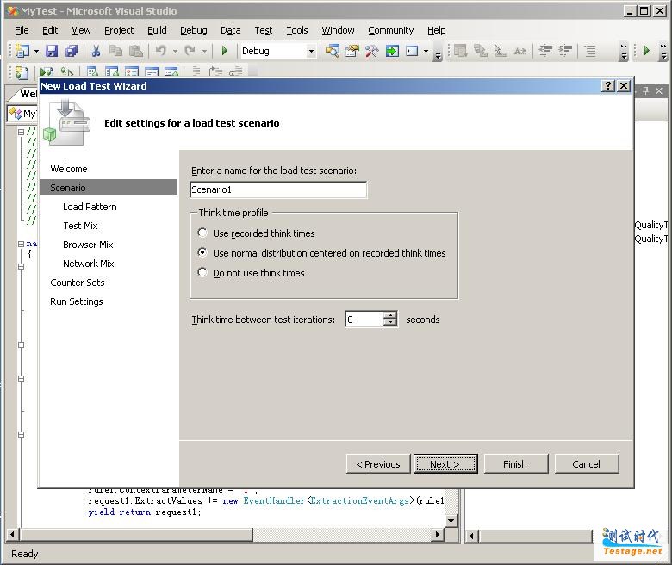Click the scenario name text field
The image size is (672, 565).
click(x=278, y=189)
